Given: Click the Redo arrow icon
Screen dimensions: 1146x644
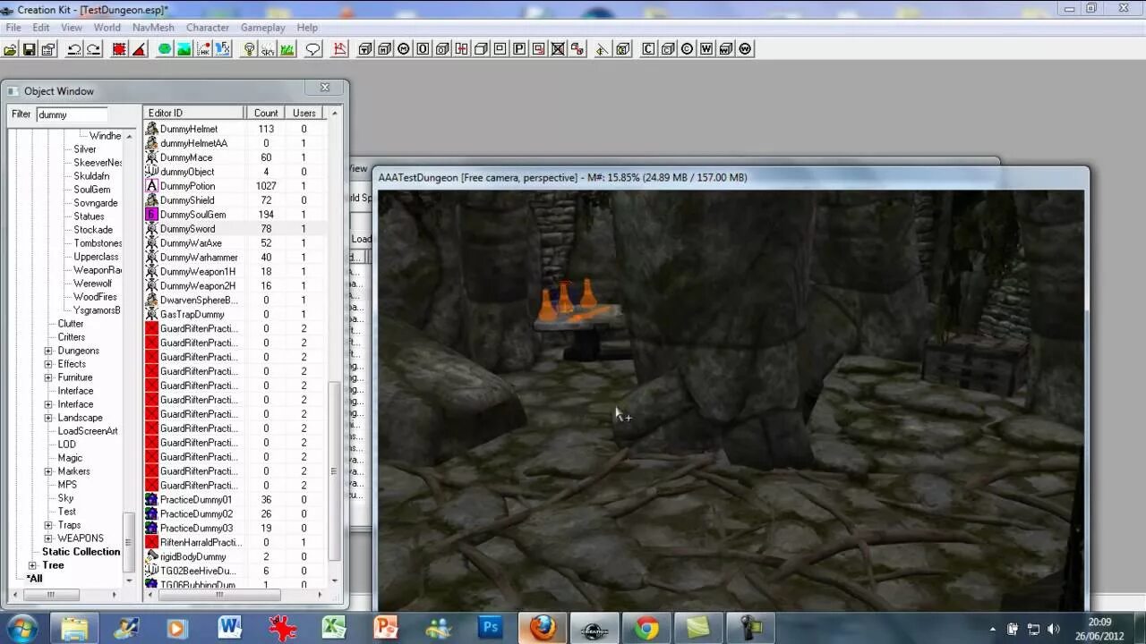Looking at the screenshot, I should pyautogui.click(x=93, y=49).
